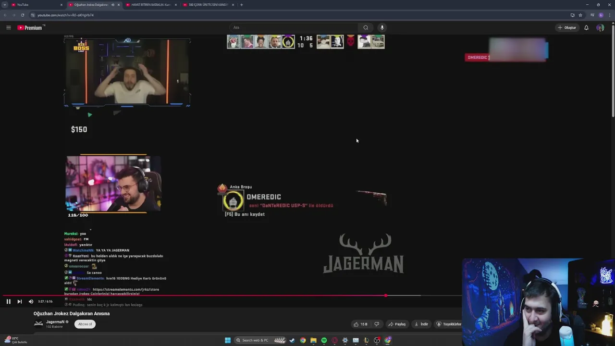Mute the video with the speaker icon

31,301
